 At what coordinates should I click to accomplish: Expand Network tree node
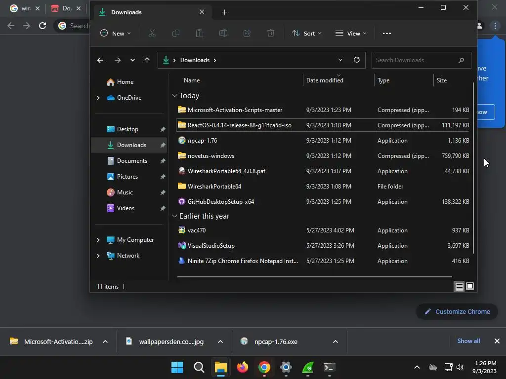[98, 256]
